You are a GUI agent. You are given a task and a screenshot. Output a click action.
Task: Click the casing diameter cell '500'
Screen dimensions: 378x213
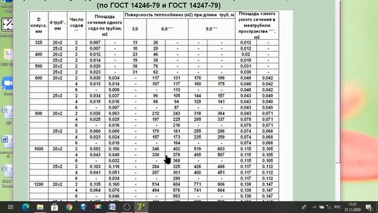38,66
